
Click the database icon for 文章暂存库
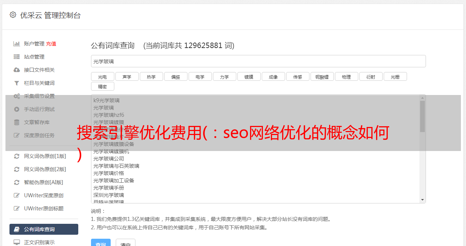coord(16,122)
